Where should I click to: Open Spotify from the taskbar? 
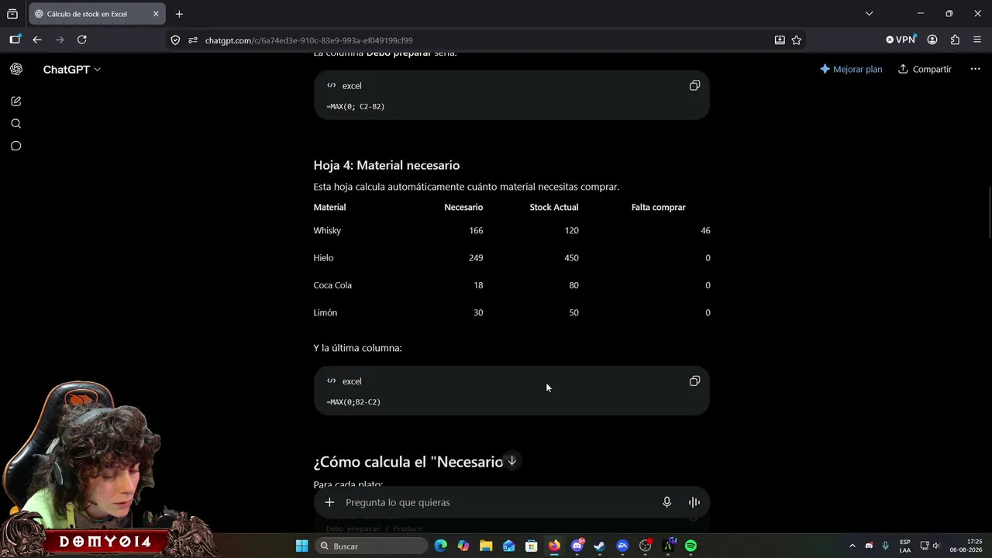tap(691, 546)
